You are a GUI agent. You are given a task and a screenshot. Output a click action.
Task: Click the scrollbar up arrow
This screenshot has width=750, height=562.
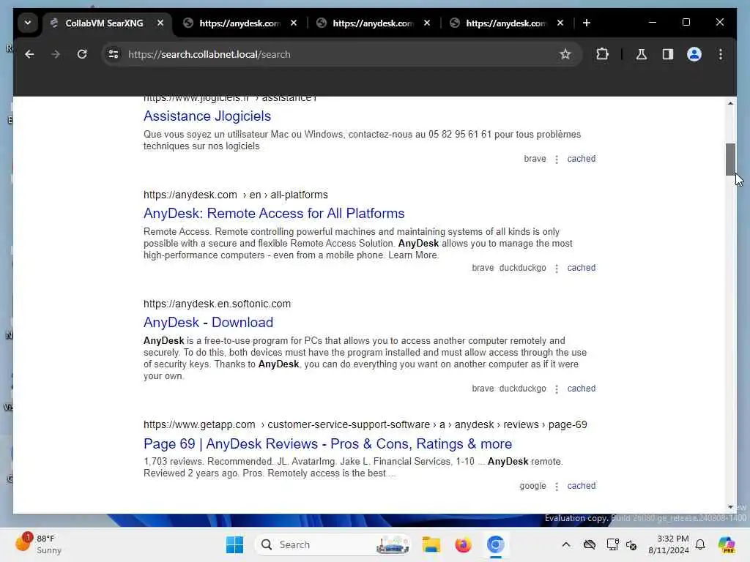(730, 103)
